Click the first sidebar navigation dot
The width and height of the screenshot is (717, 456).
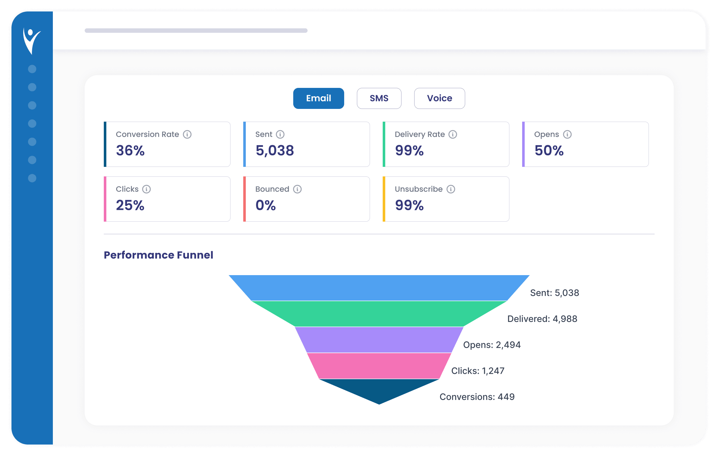point(32,69)
